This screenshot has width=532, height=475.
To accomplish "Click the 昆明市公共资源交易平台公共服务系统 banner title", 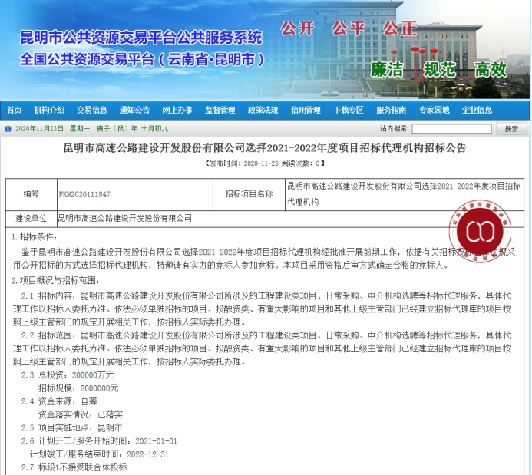I will pos(141,37).
